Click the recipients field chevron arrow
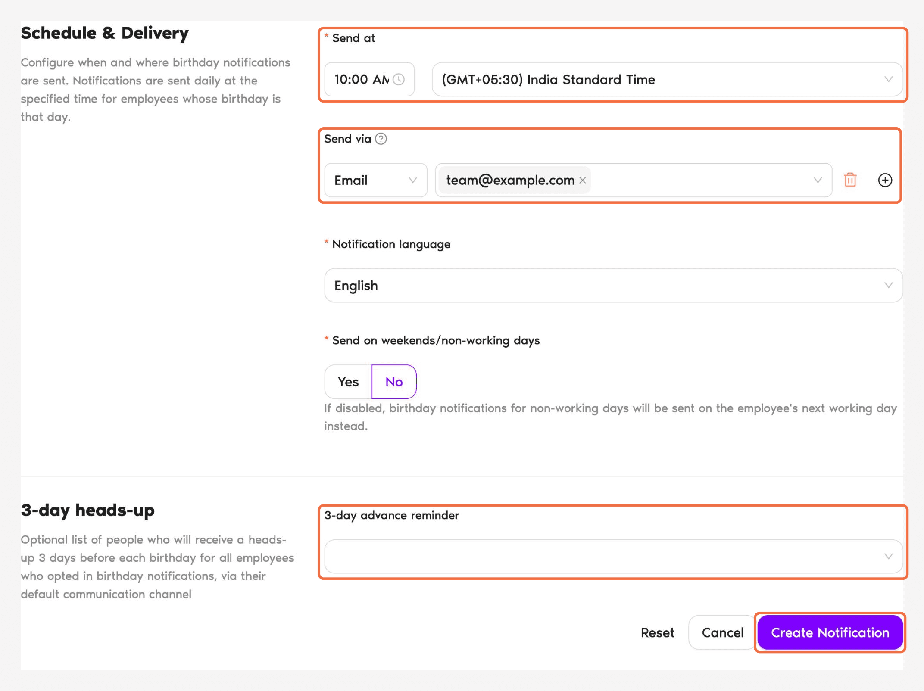Image resolution: width=924 pixels, height=691 pixels. 818,180
